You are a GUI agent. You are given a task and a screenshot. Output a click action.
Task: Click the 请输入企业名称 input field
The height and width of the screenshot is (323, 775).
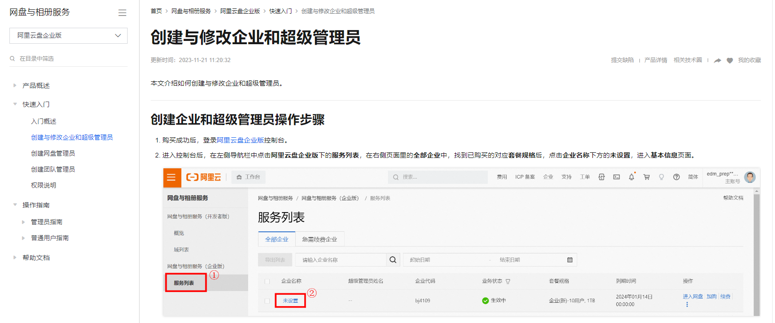[341, 260]
